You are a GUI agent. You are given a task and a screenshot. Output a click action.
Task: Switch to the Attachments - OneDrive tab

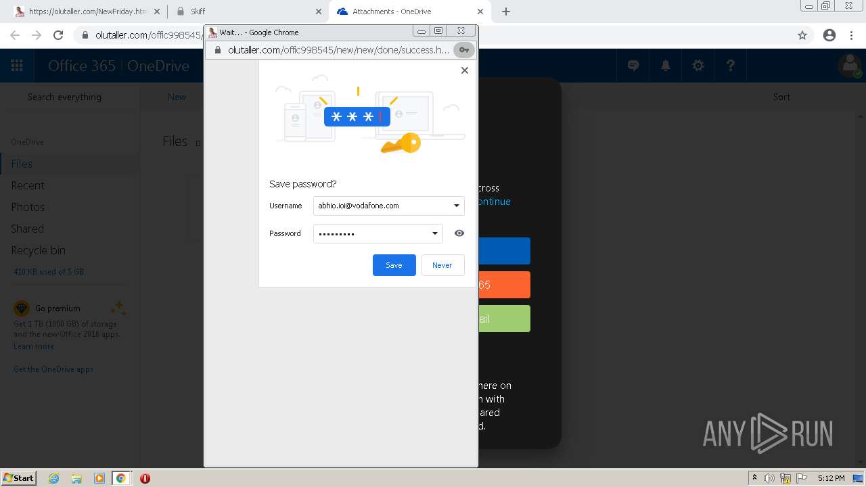click(x=410, y=11)
